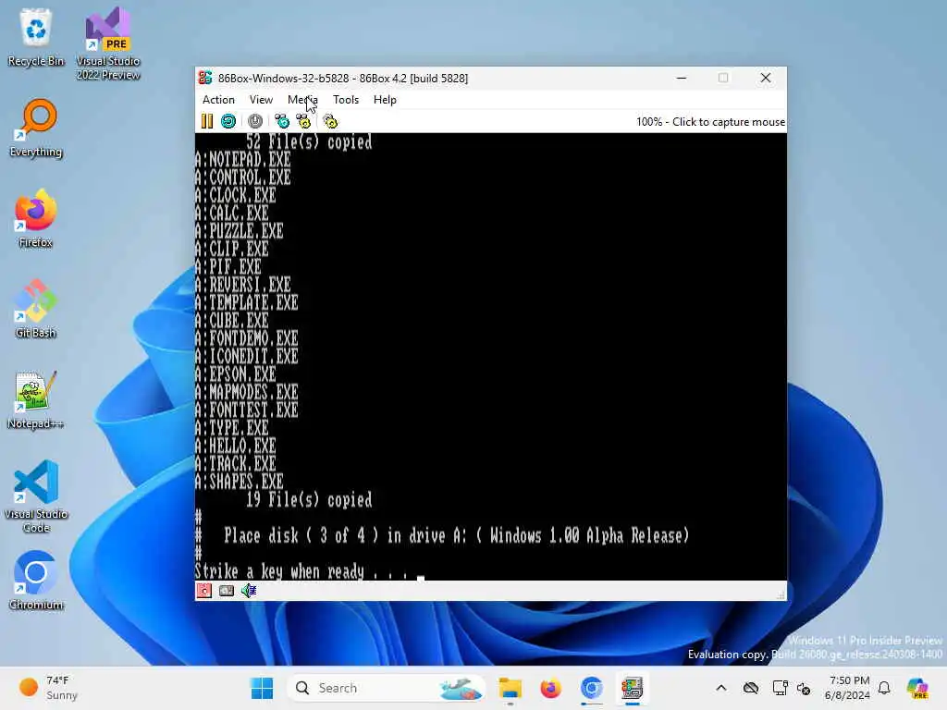
Task: Select the Firefox desktop shortcut
Action: pyautogui.click(x=36, y=218)
